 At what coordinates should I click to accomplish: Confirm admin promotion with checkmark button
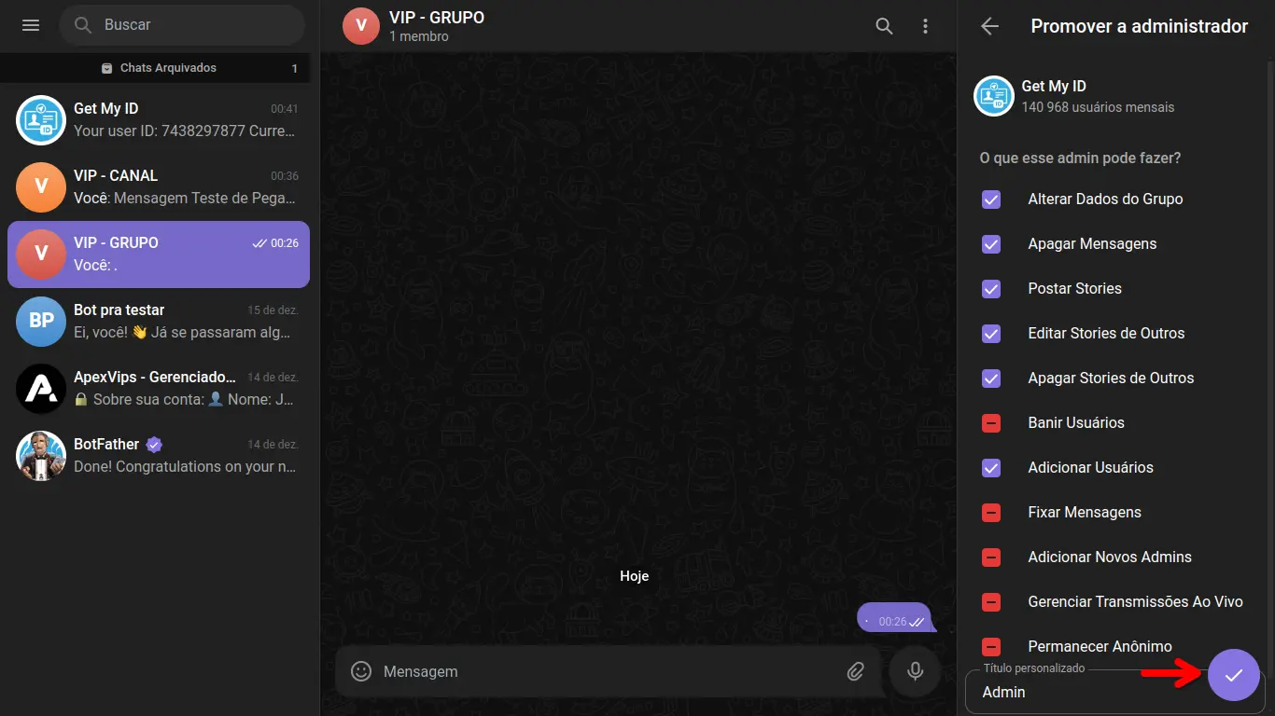coord(1234,674)
